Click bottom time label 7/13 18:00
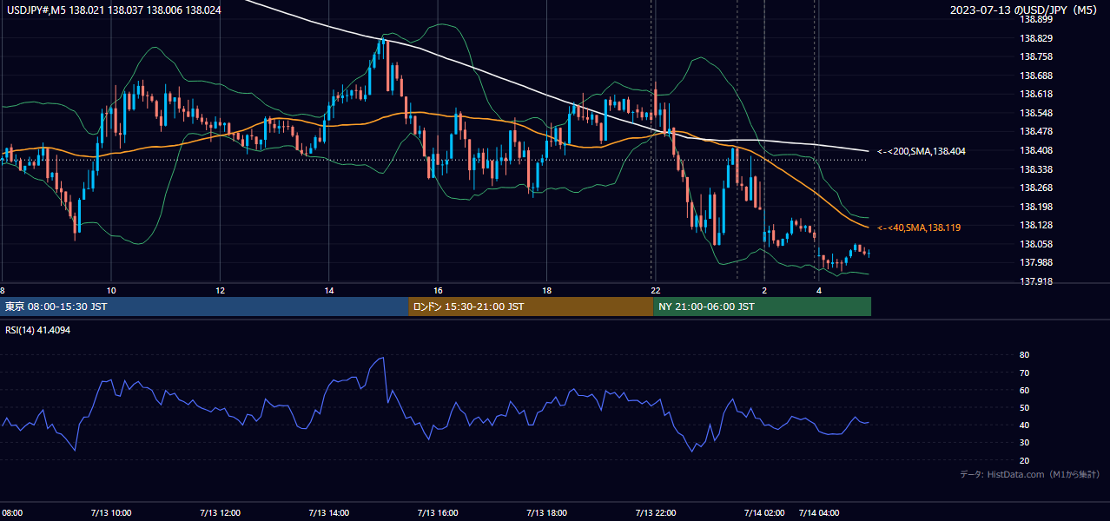The height and width of the screenshot is (521, 1110). [x=547, y=512]
